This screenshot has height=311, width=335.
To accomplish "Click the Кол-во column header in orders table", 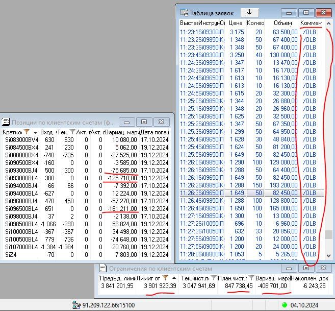I will pos(255,23).
